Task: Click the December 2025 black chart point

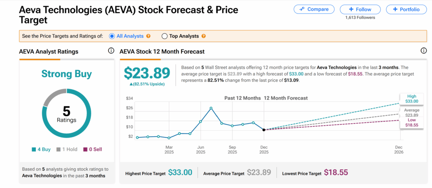Action: [264, 130]
